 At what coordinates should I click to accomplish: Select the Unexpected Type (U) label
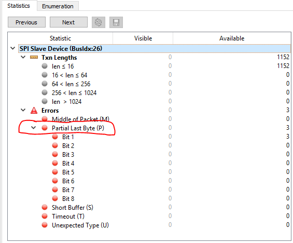pyautogui.click(x=80, y=225)
